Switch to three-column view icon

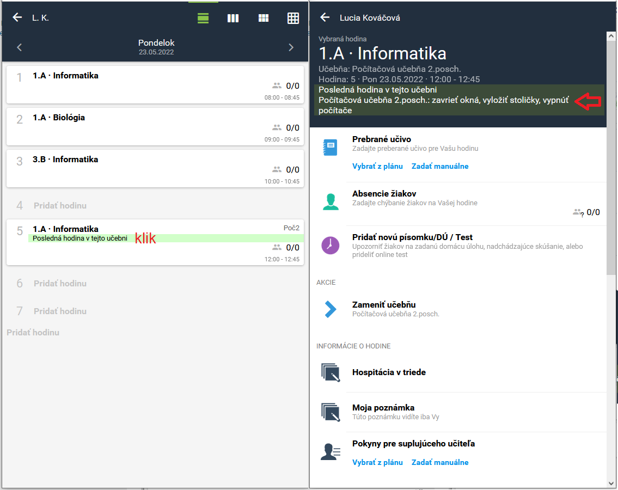click(x=233, y=18)
